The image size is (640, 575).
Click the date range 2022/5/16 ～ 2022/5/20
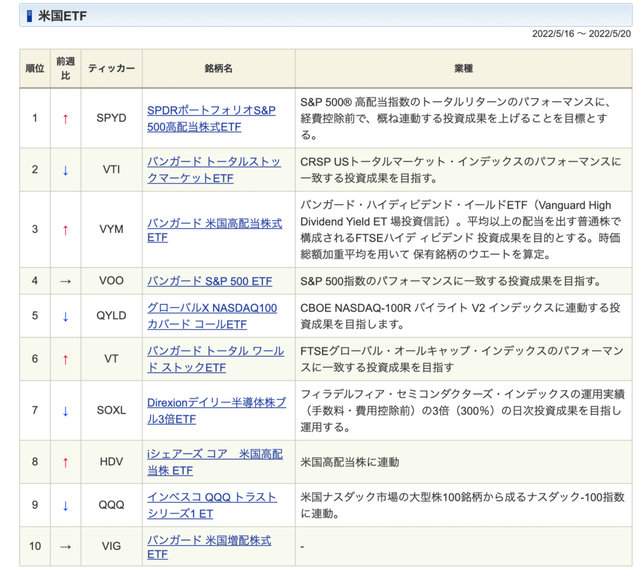[x=581, y=34]
